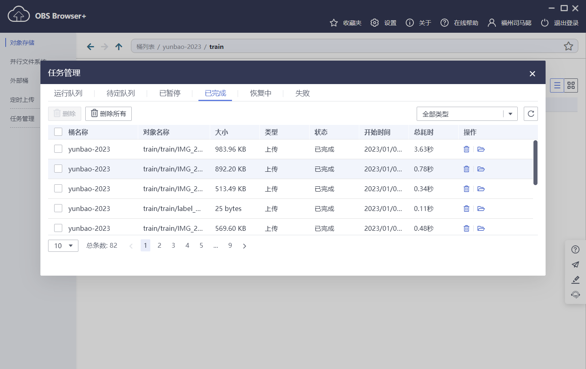The width and height of the screenshot is (586, 369).
Task: Check the row with size 25 bytes
Action: click(58, 208)
